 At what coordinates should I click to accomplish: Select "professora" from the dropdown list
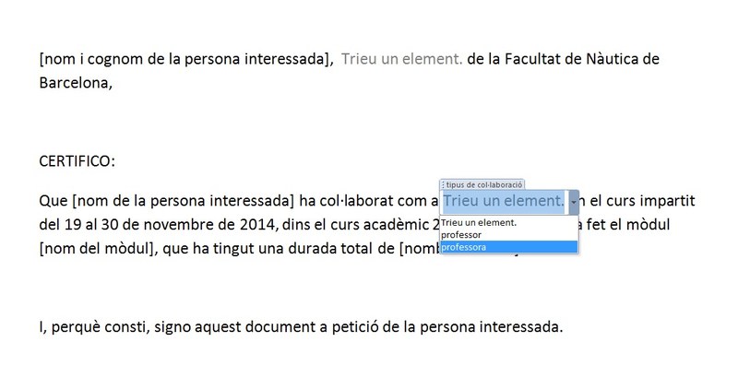(509, 247)
